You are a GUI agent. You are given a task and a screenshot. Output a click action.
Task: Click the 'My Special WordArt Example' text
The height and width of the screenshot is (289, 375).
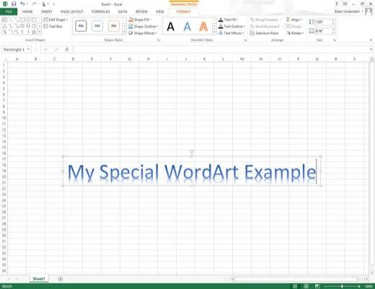192,172
